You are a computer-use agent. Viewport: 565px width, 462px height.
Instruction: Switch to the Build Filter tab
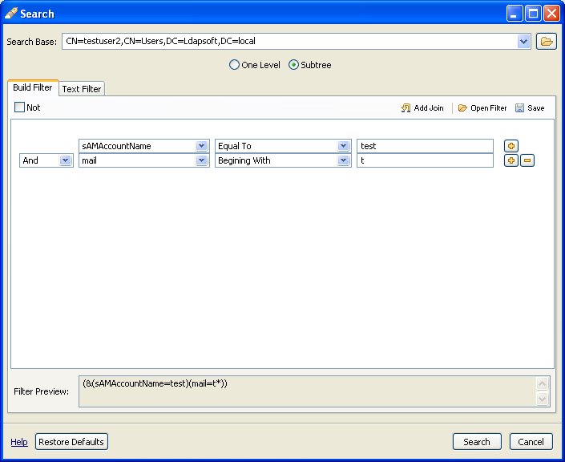point(33,87)
